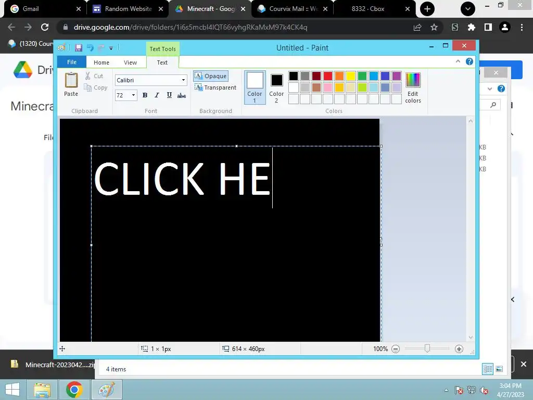Image resolution: width=533 pixels, height=400 pixels.
Task: Click the zoom in plus button
Action: click(459, 349)
